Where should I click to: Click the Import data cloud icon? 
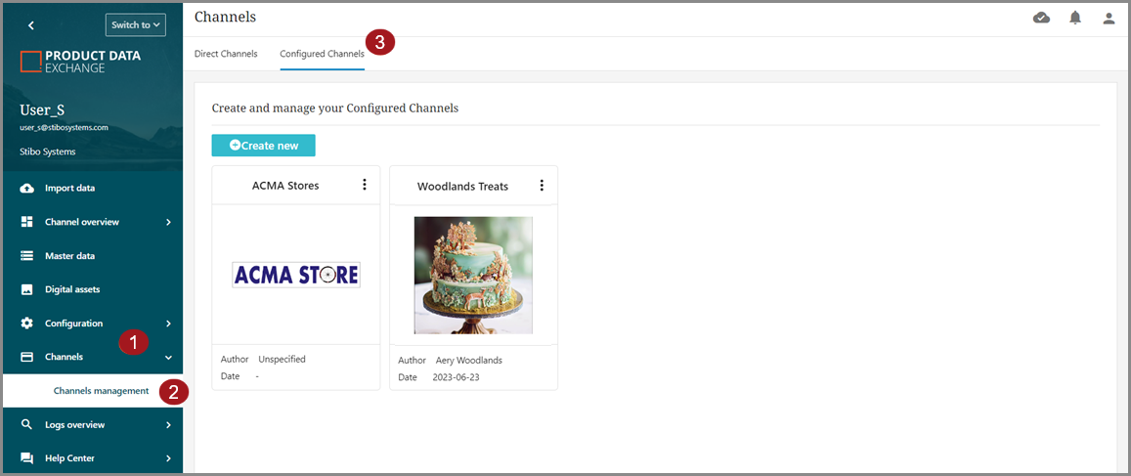(26, 189)
